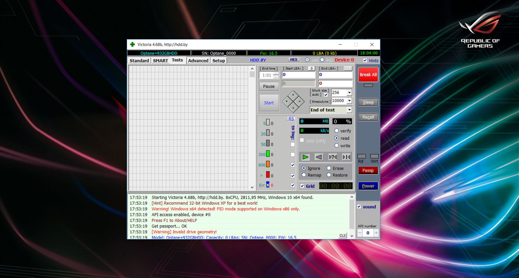The image size is (519, 278).
Task: Open the End of test dropdown
Action: pyautogui.click(x=349, y=110)
